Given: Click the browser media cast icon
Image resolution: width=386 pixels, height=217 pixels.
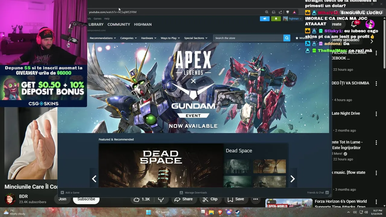Looking at the screenshot, I should (x=274, y=12).
